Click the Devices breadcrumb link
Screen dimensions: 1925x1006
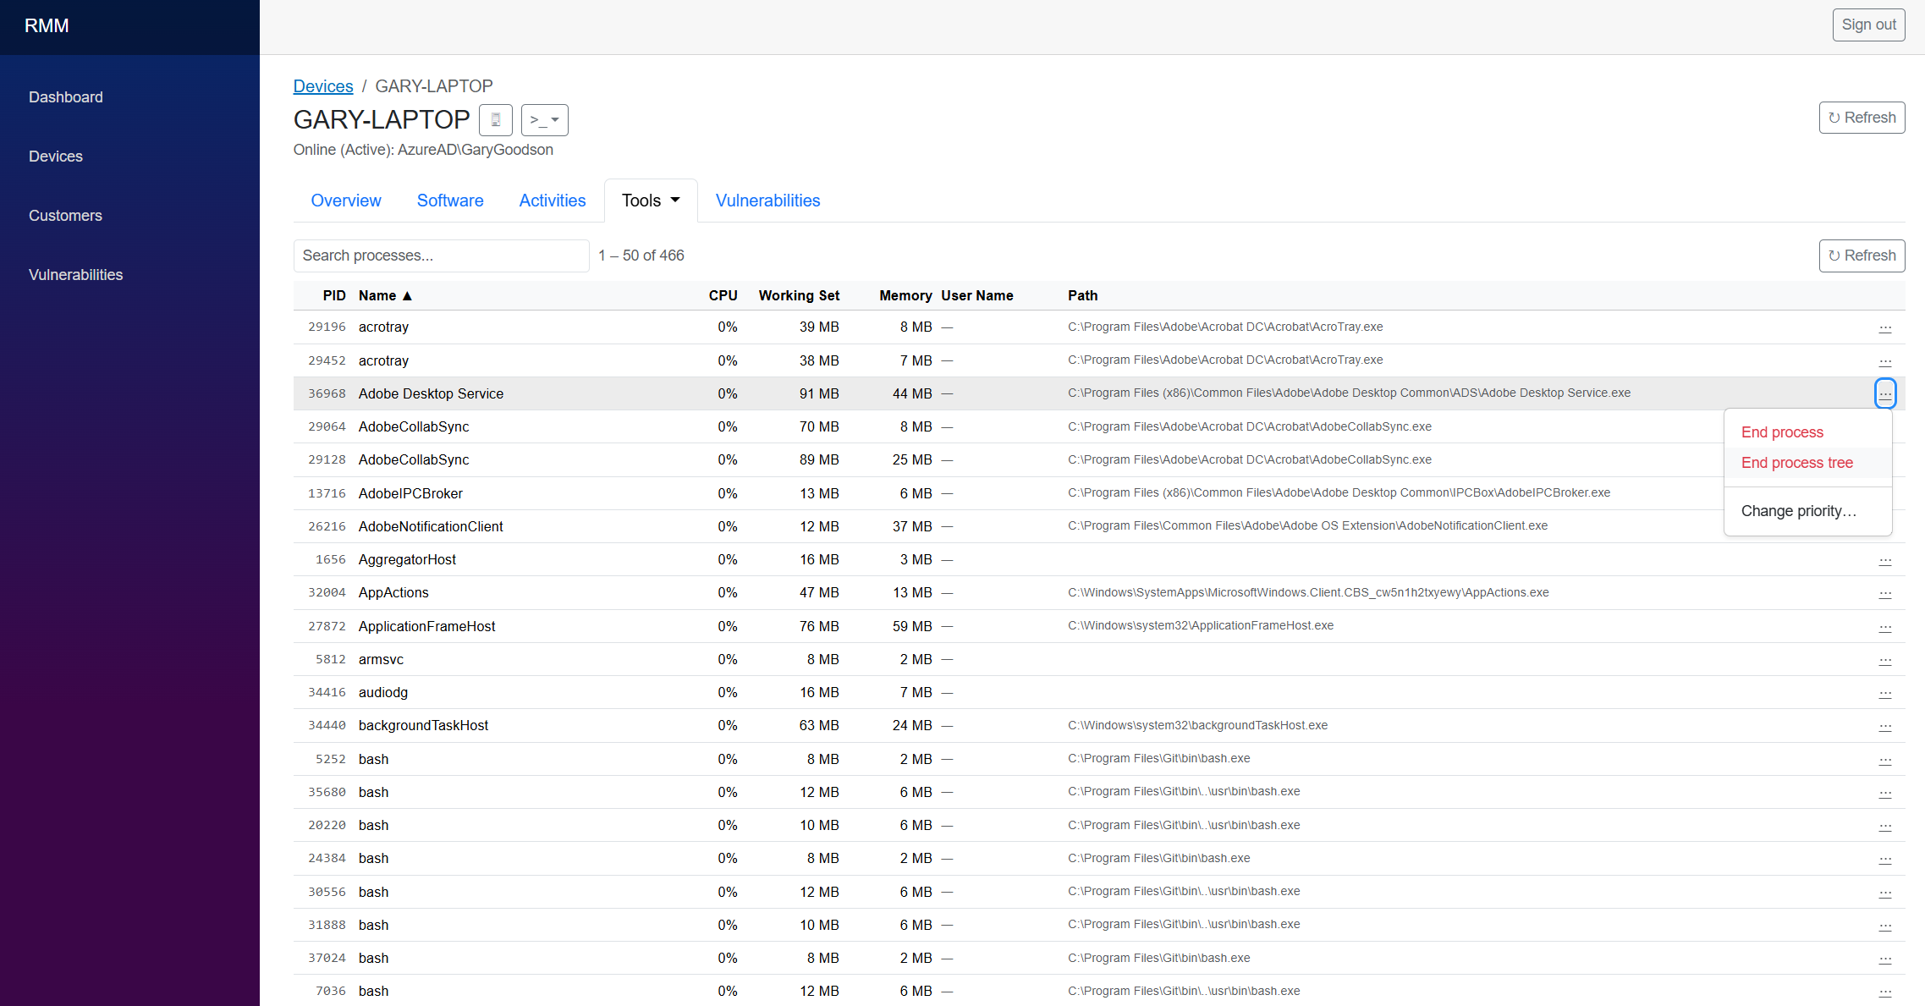click(323, 86)
